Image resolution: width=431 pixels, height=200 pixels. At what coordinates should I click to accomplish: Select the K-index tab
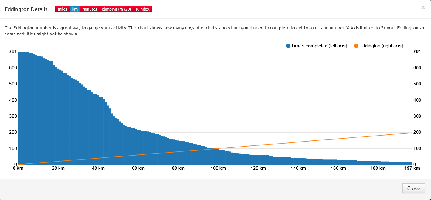[142, 9]
